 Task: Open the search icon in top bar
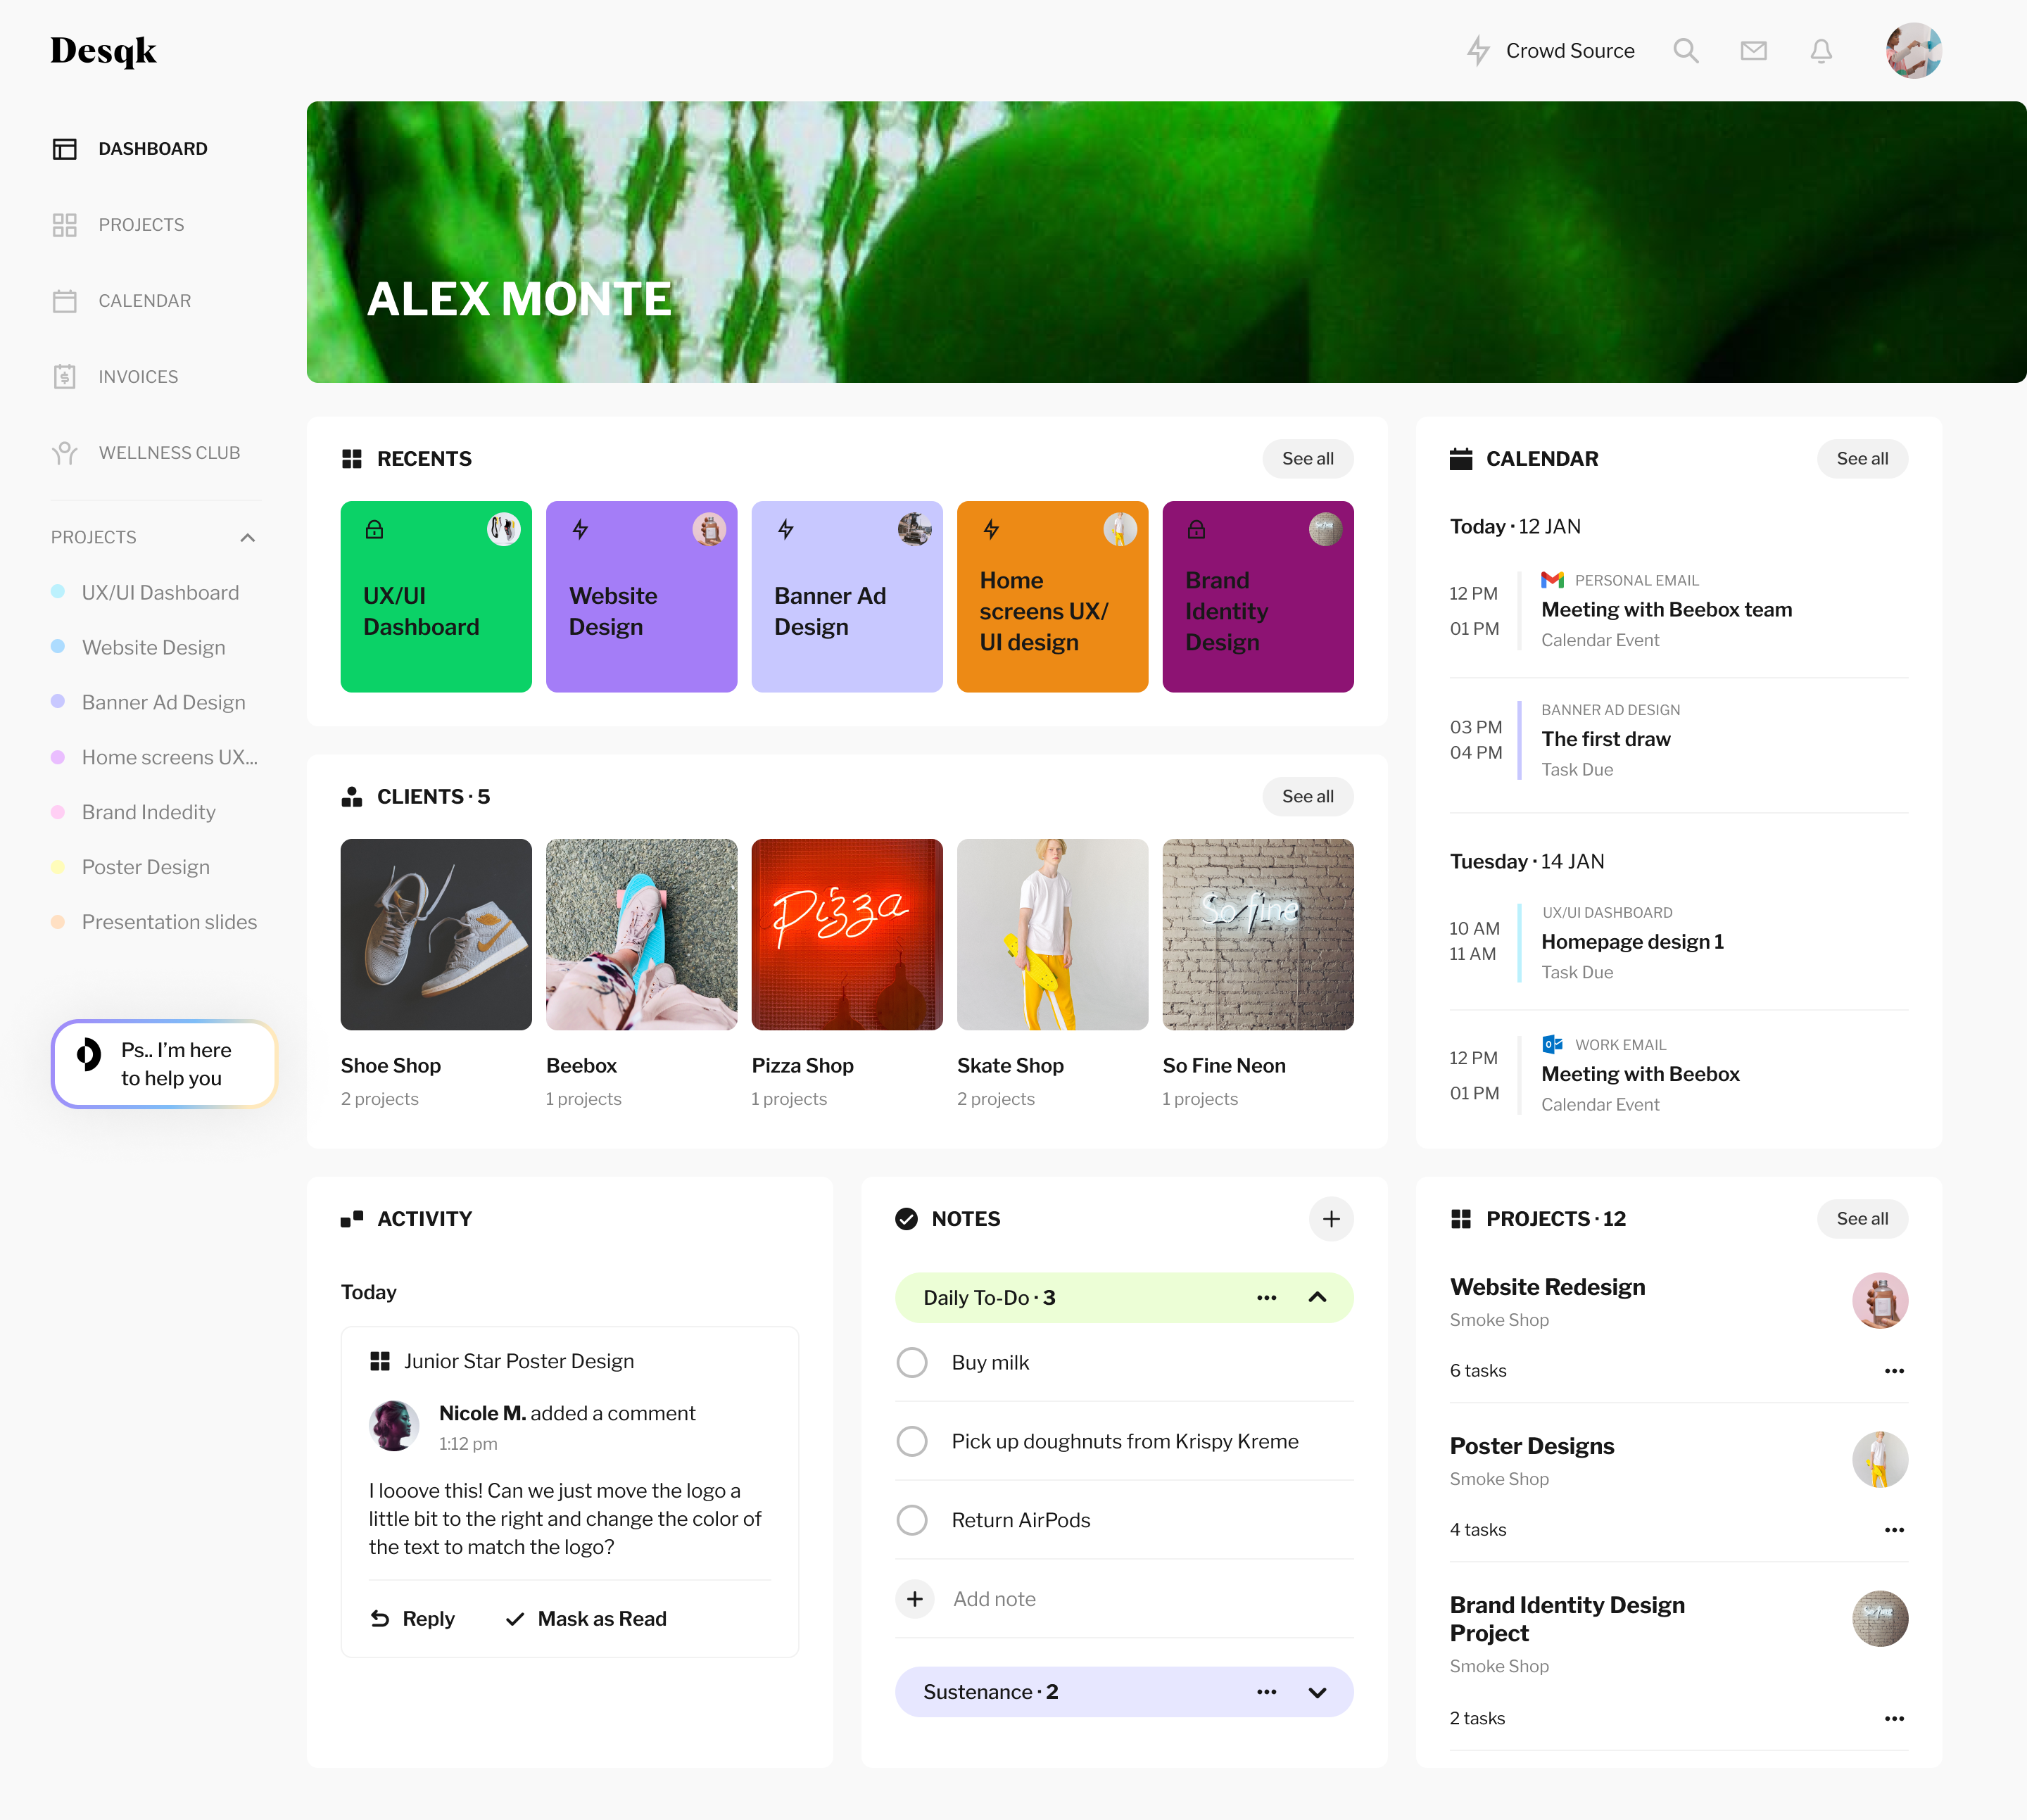tap(1687, 50)
